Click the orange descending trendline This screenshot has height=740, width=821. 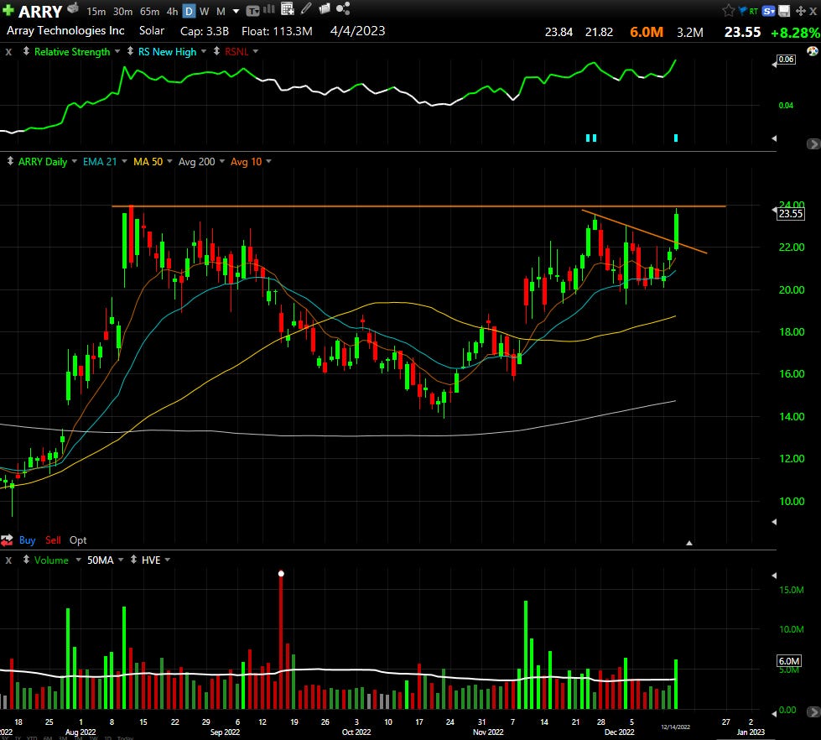644,232
